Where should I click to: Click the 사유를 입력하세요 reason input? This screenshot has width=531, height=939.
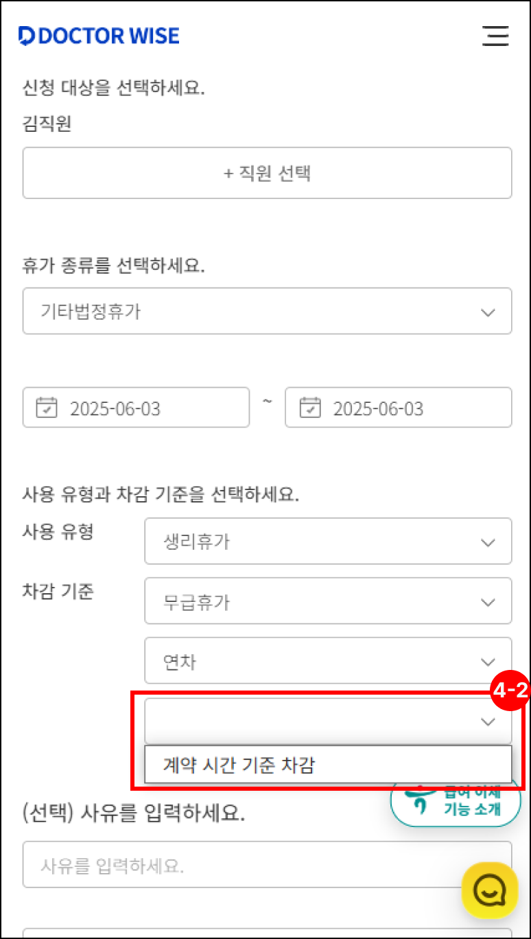click(268, 864)
